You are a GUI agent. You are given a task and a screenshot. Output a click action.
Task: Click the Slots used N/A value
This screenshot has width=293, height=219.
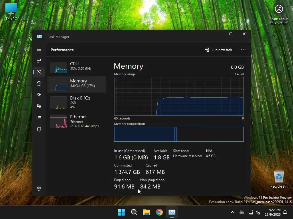[209, 151]
